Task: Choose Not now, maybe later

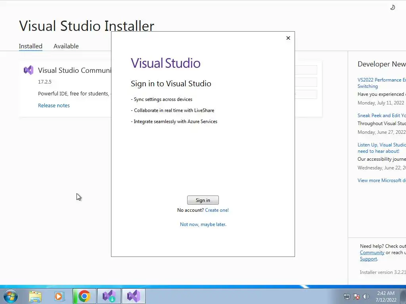Action: coord(203,224)
